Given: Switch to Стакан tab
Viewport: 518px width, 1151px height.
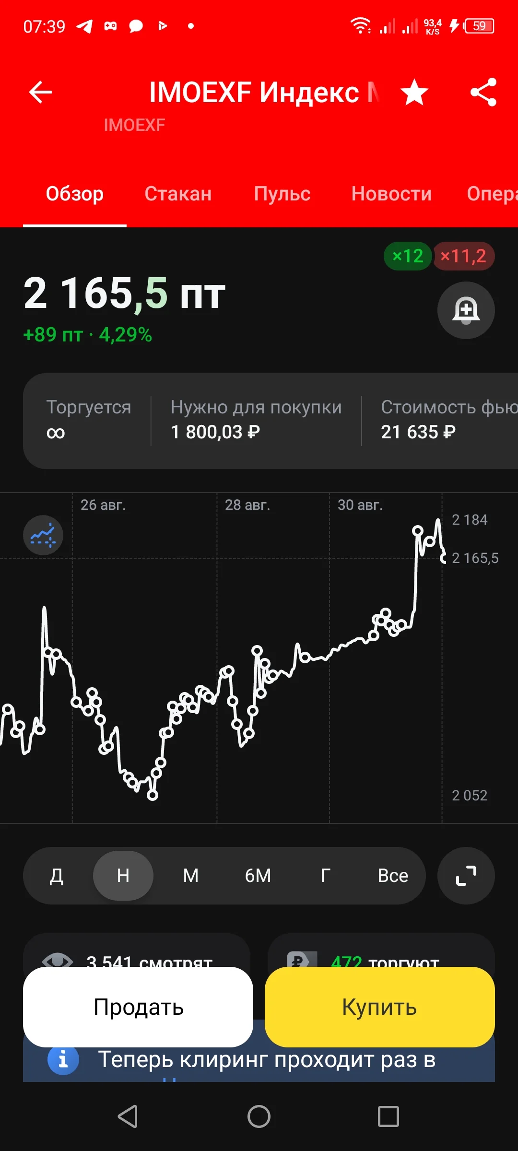Looking at the screenshot, I should (x=178, y=194).
